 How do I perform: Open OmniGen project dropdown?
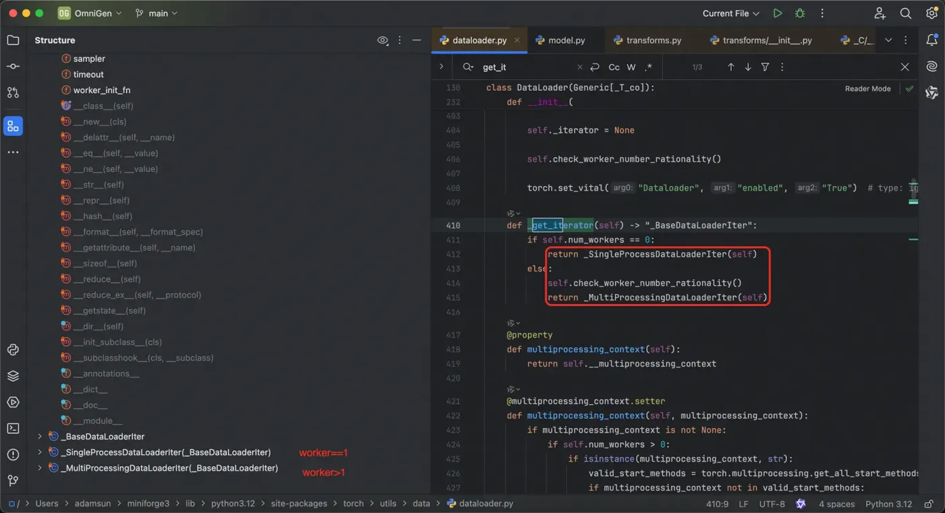(x=90, y=13)
